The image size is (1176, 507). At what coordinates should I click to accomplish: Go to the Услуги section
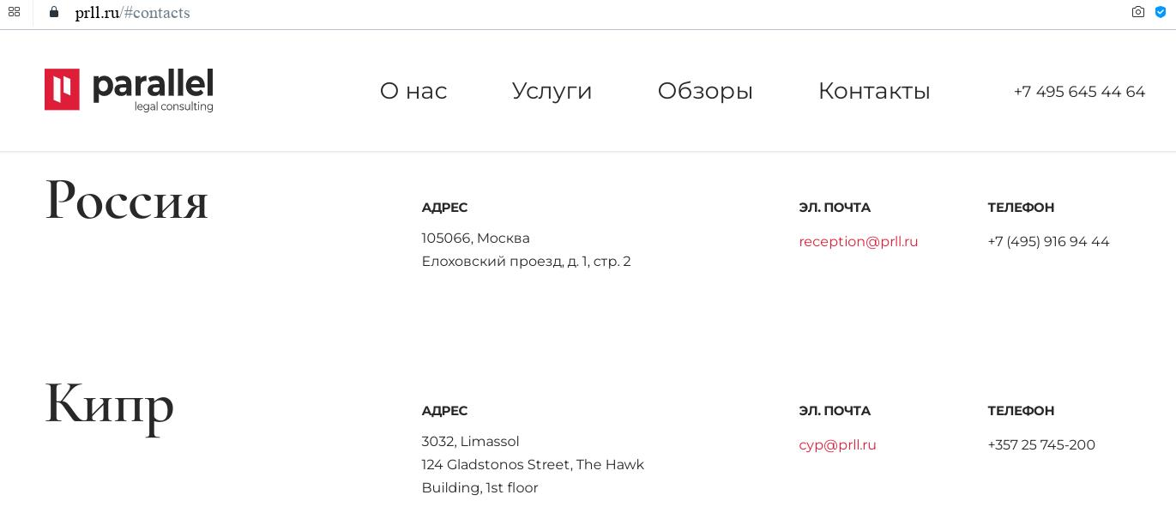tap(552, 91)
